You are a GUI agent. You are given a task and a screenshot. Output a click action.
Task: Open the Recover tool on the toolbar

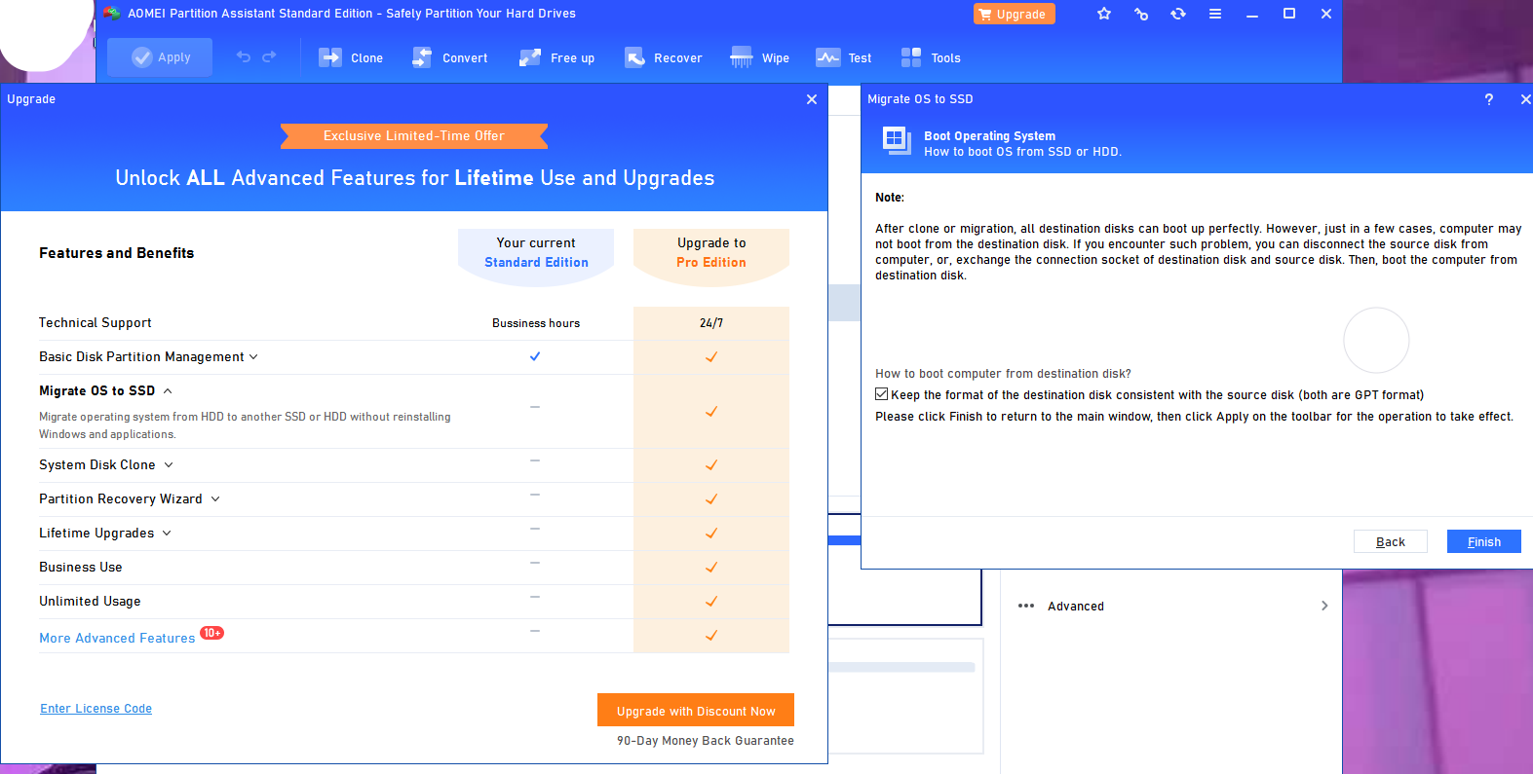pos(663,58)
